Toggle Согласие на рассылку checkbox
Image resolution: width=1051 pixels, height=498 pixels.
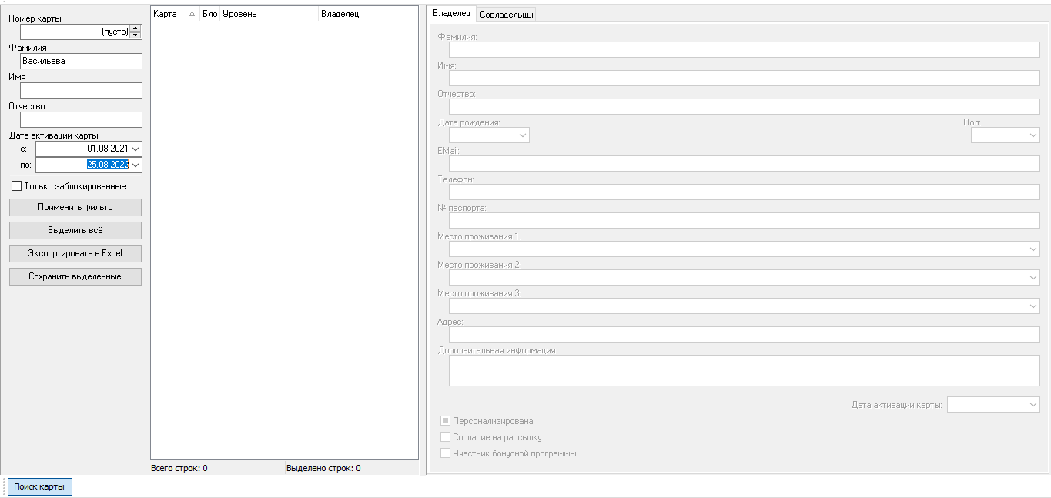tap(445, 437)
